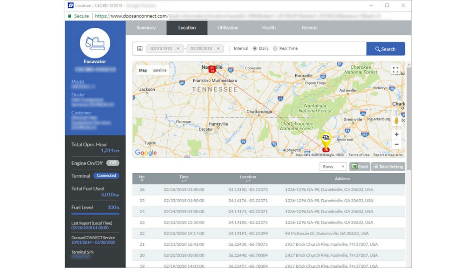Export table to Excel
Viewport: 476px width, 268px height.
(x=360, y=167)
